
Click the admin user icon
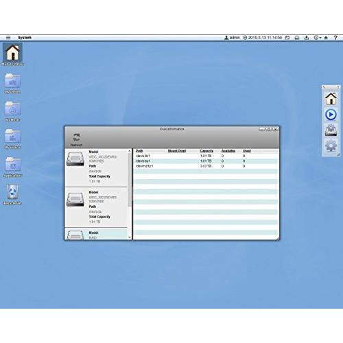(x=226, y=38)
